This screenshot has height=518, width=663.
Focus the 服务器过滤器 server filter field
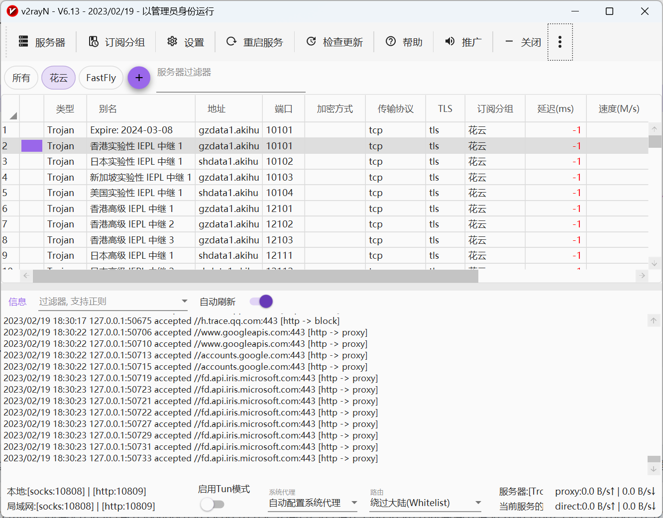coord(230,79)
